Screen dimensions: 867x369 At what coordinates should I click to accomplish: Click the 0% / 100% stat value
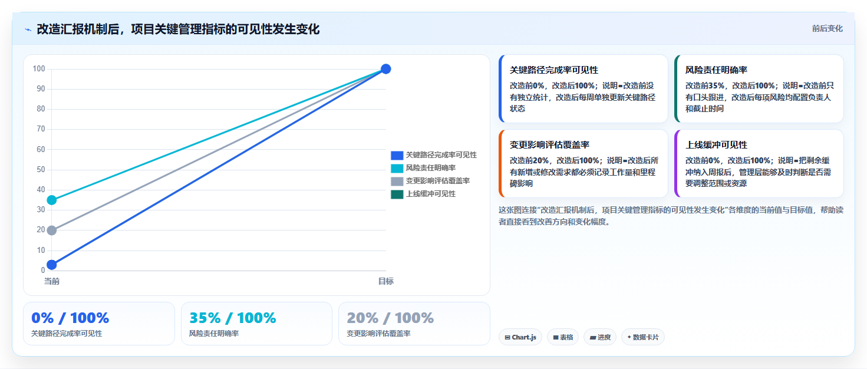70,318
